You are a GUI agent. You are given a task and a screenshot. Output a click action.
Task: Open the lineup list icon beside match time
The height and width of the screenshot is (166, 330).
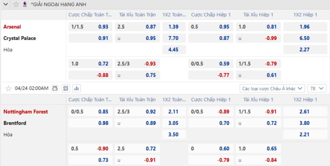coord(66,88)
